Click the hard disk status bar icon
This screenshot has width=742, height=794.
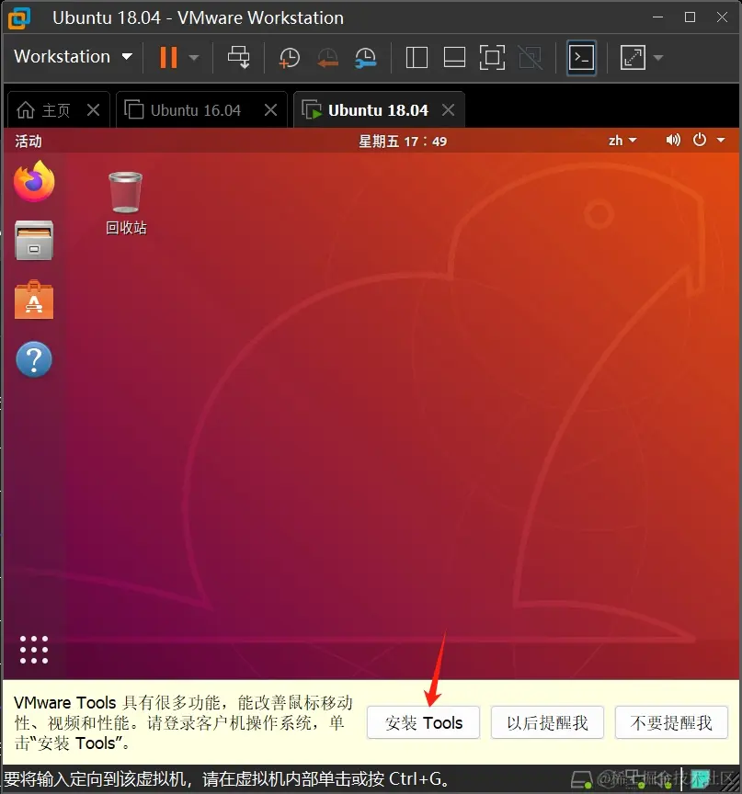tap(581, 780)
